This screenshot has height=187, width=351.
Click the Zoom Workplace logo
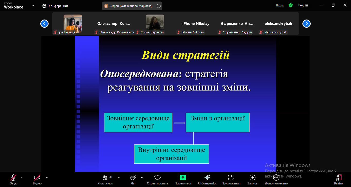pyautogui.click(x=14, y=6)
